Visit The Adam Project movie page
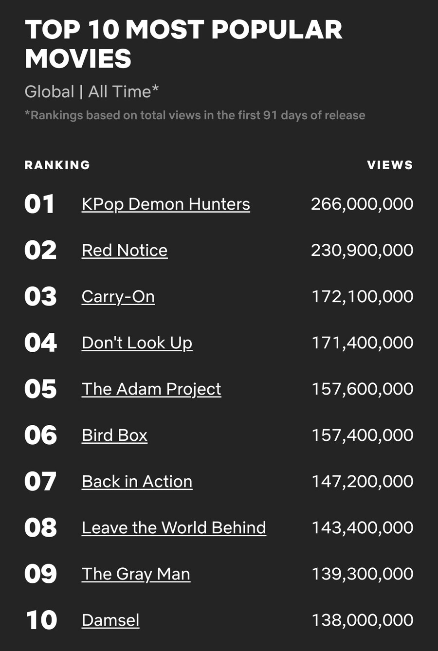The image size is (438, 651). coord(151,389)
